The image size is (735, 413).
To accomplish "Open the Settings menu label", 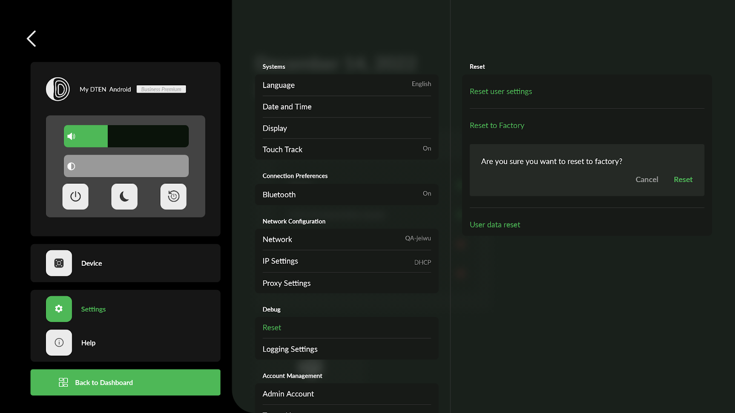I will (x=93, y=309).
